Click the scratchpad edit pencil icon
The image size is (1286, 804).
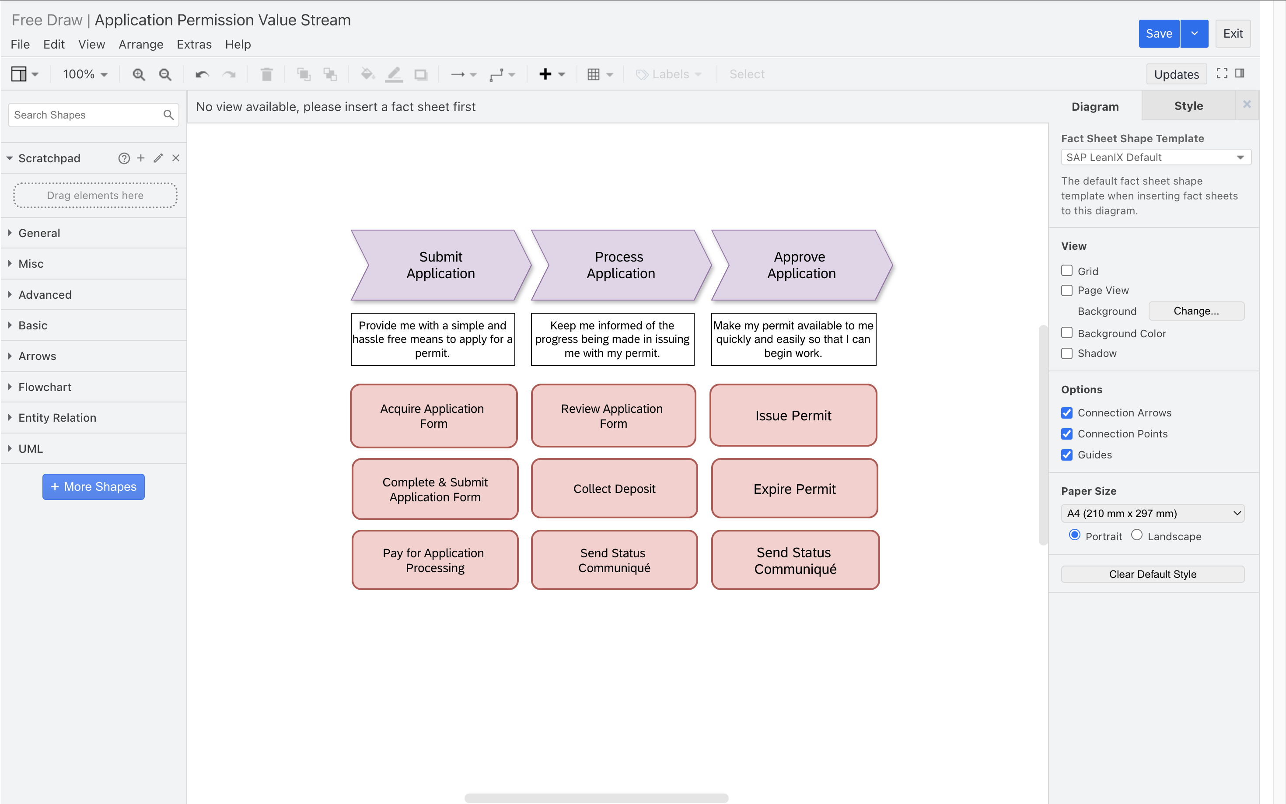158,158
